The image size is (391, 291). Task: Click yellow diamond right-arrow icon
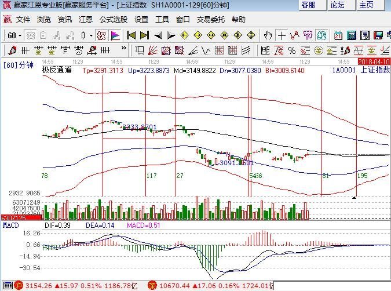198,36
